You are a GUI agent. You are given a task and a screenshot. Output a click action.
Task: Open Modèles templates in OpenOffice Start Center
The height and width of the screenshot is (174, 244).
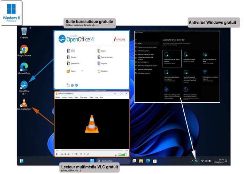click(x=103, y=71)
